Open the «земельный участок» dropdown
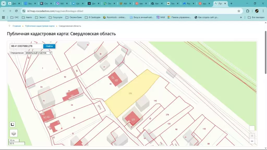267x150 pixels. pos(38,53)
